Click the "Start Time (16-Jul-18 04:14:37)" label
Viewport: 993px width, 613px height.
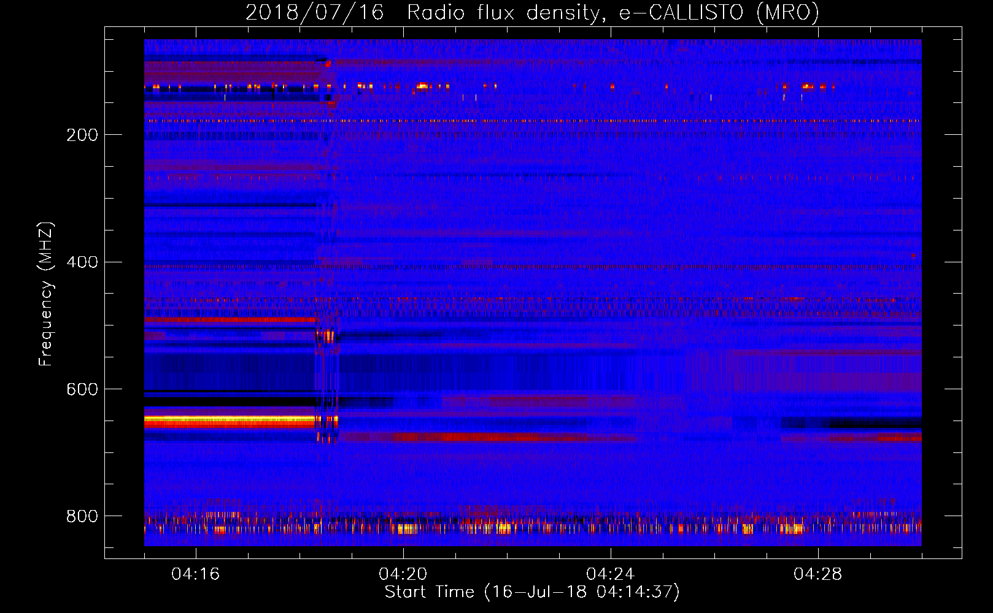coord(532,592)
